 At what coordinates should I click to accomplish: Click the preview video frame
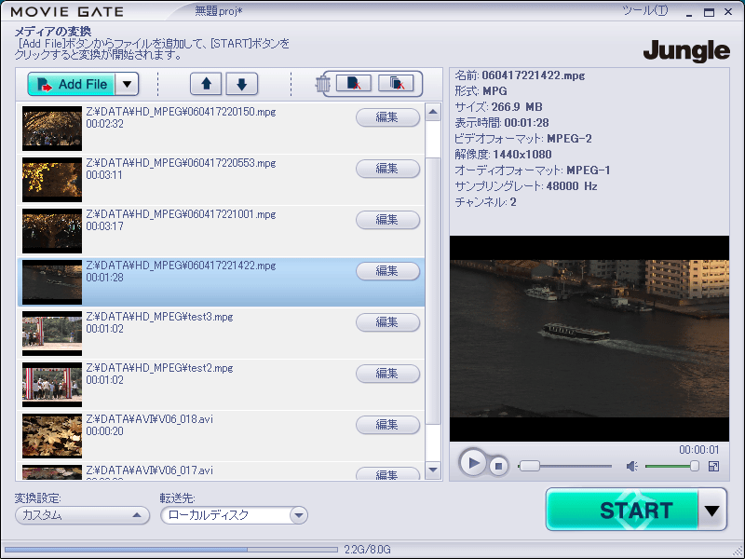point(589,338)
